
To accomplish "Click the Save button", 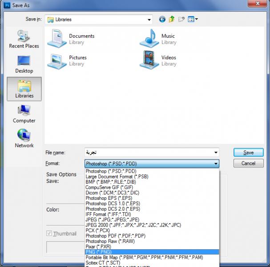I will click(249, 153).
